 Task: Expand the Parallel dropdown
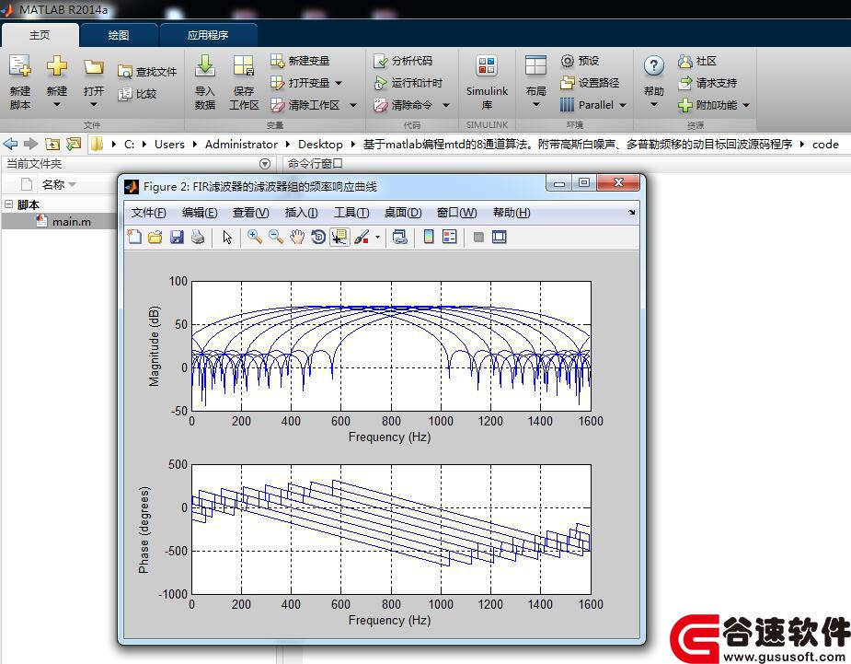click(x=623, y=105)
